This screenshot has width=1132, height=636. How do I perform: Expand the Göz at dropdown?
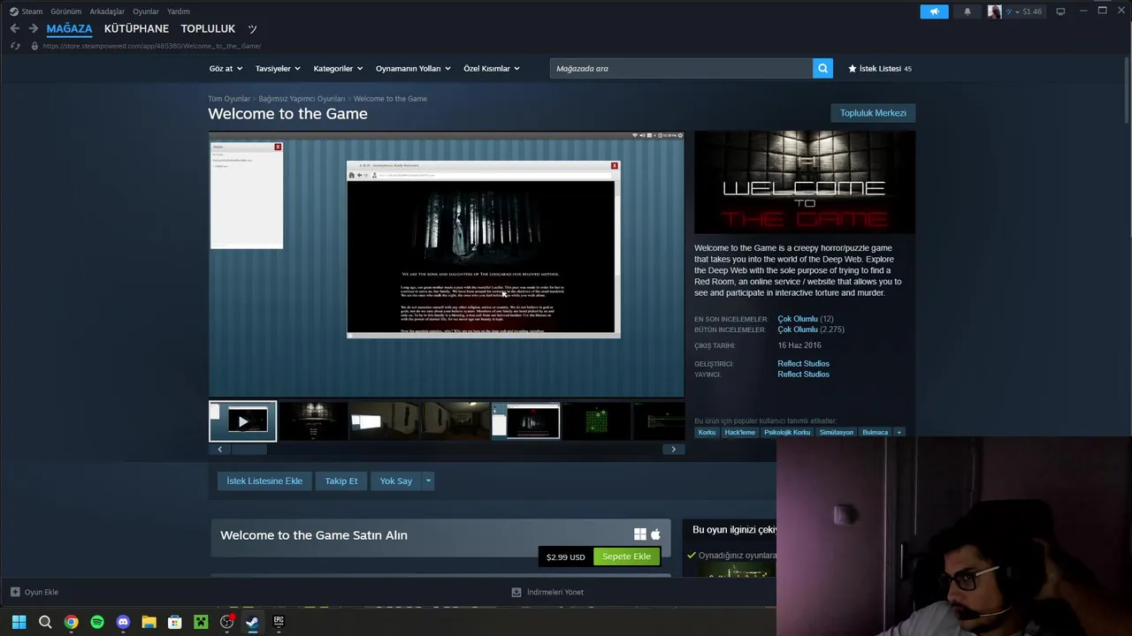point(225,68)
